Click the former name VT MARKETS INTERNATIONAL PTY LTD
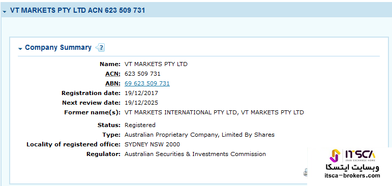The image size is (392, 186). coord(180,112)
